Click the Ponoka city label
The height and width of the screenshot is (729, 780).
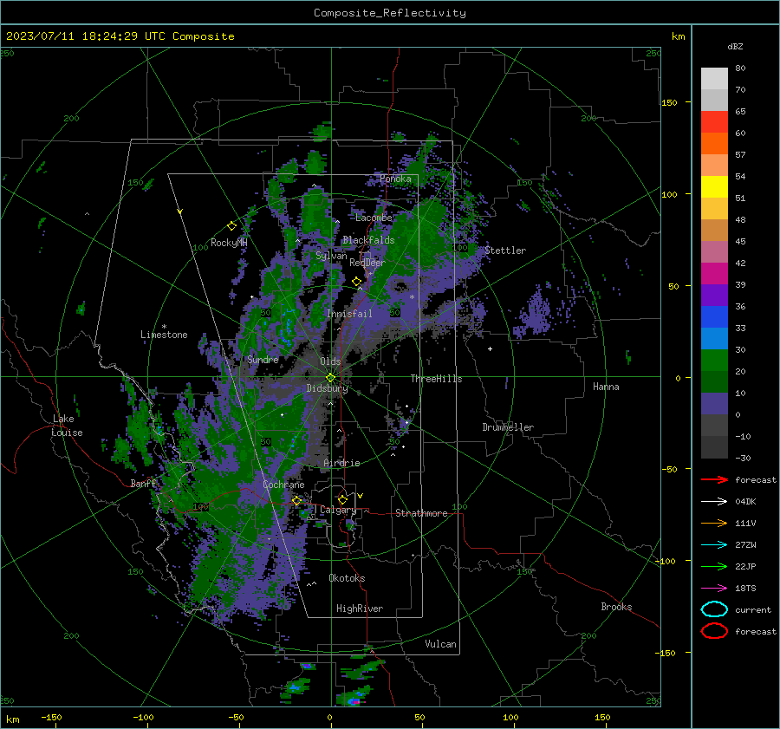click(395, 179)
